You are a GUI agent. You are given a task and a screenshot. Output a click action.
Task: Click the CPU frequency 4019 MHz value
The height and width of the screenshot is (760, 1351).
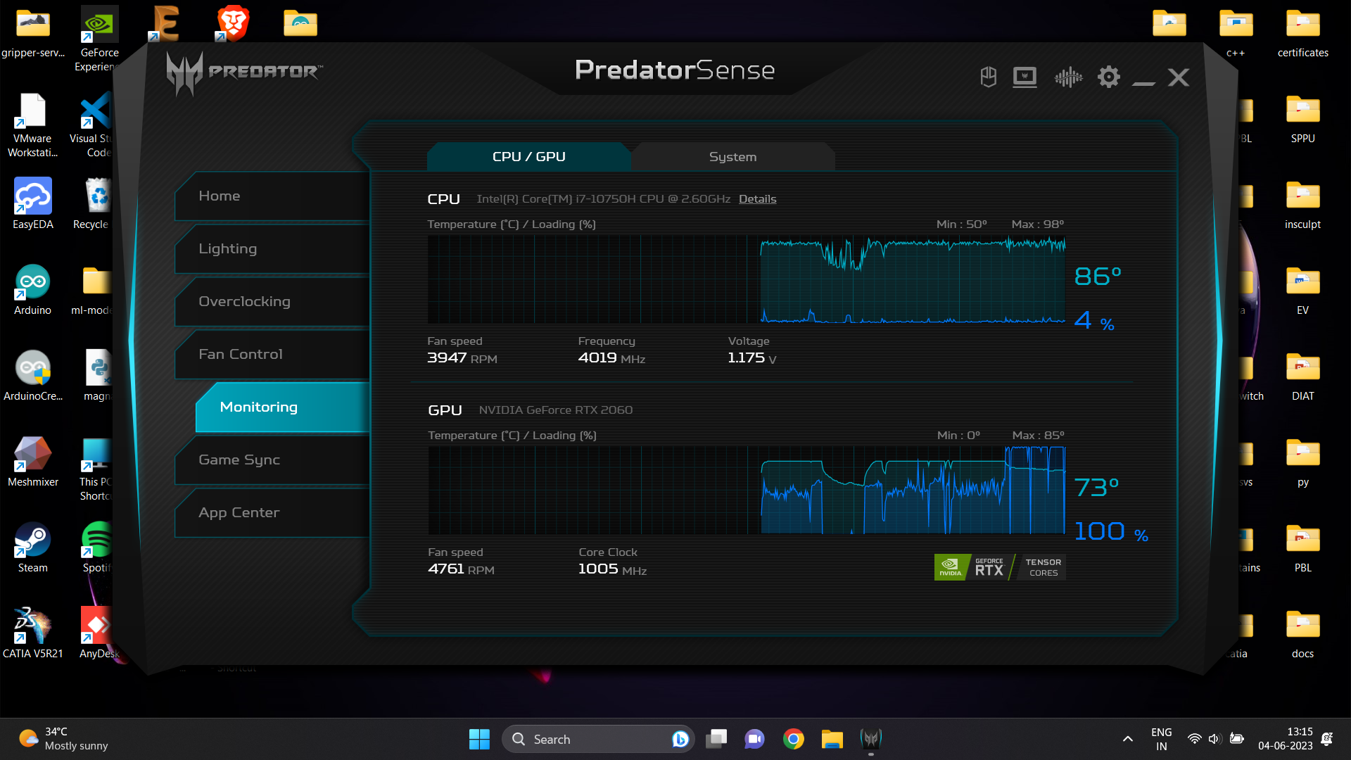pyautogui.click(x=611, y=358)
